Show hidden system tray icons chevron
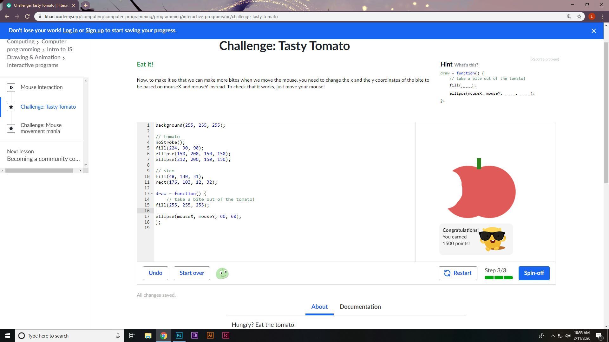The height and width of the screenshot is (342, 609). 552,336
